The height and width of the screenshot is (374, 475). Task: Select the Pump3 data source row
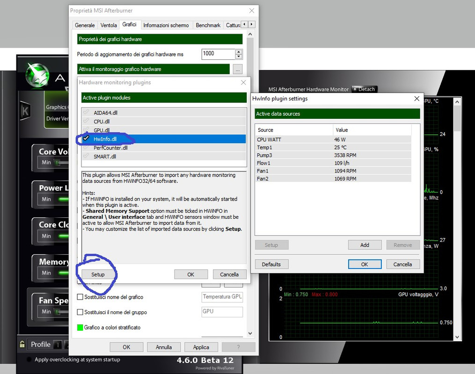333,155
